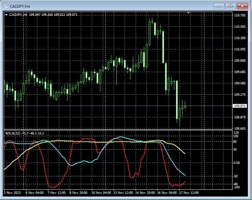Click the current price label 109.071

click(x=240, y=106)
